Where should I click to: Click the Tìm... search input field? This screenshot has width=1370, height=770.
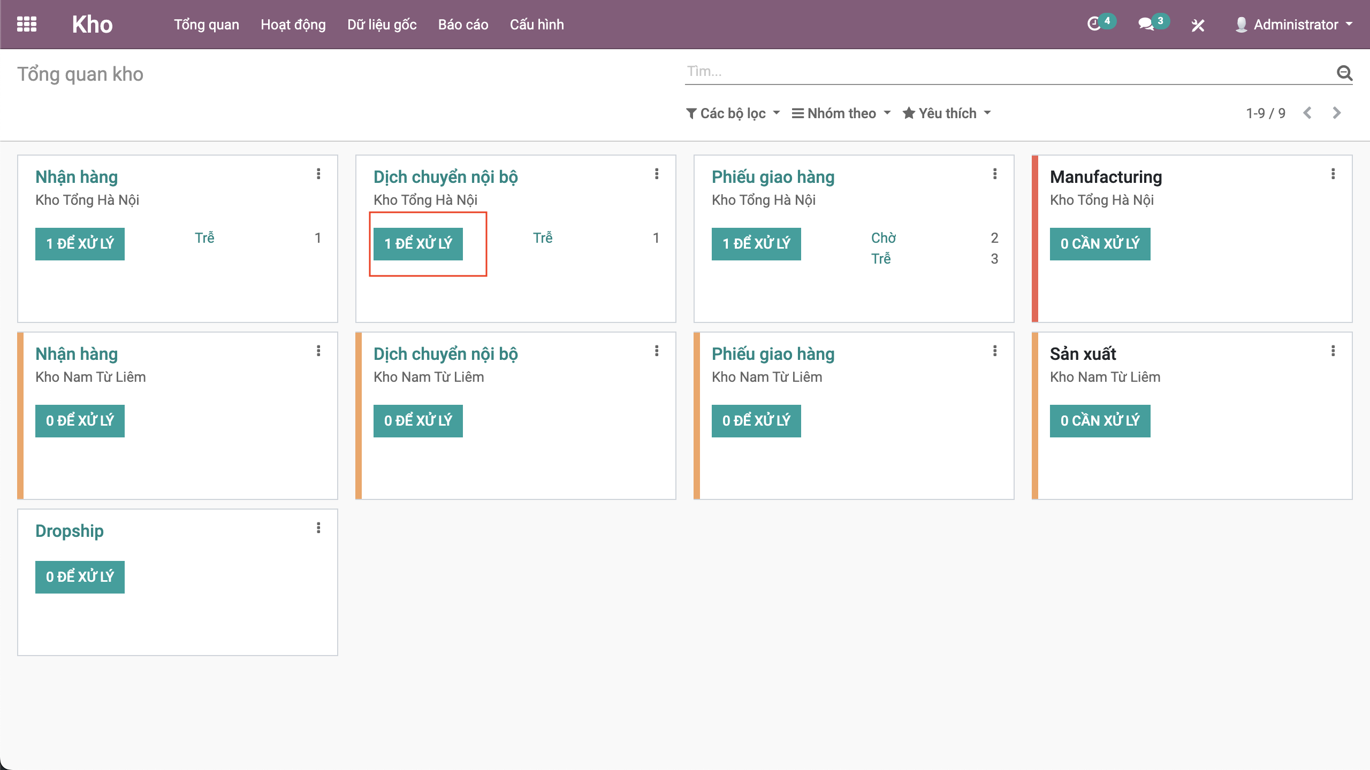1006,72
